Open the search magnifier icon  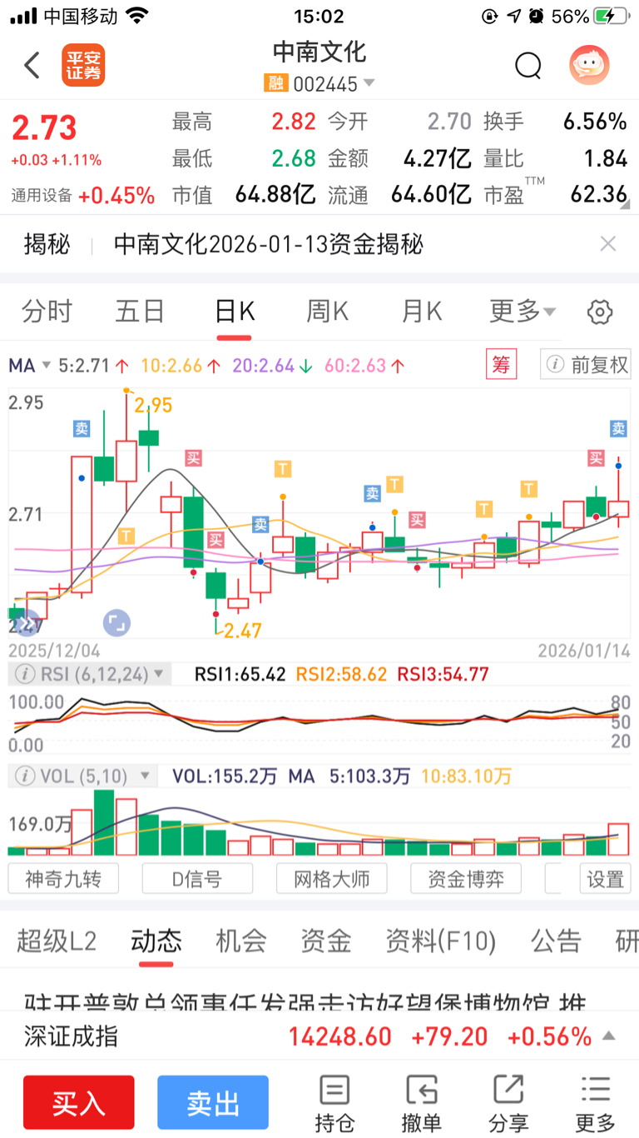click(x=528, y=65)
